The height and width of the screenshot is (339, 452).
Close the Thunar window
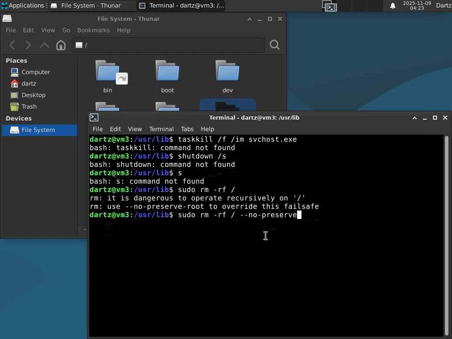tap(280, 19)
